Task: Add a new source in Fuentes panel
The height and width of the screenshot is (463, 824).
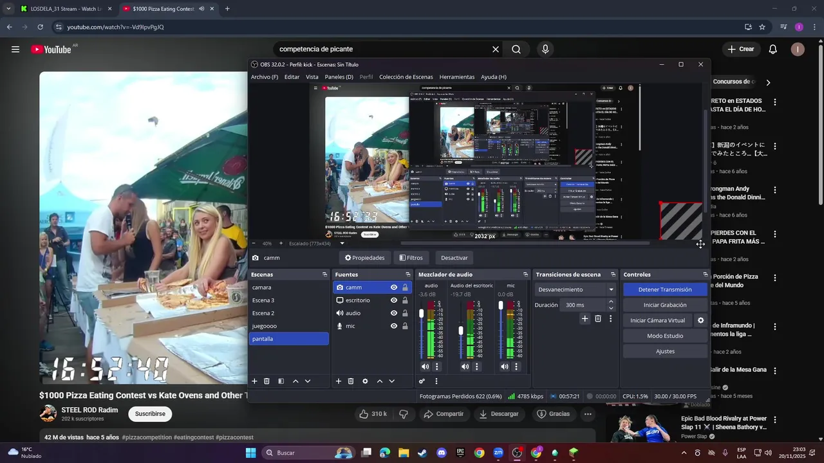Action: (339, 381)
